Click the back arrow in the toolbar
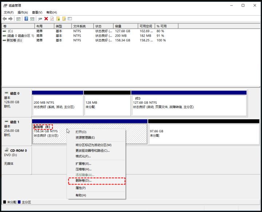This screenshot has height=212, width=262. click(x=4, y=19)
